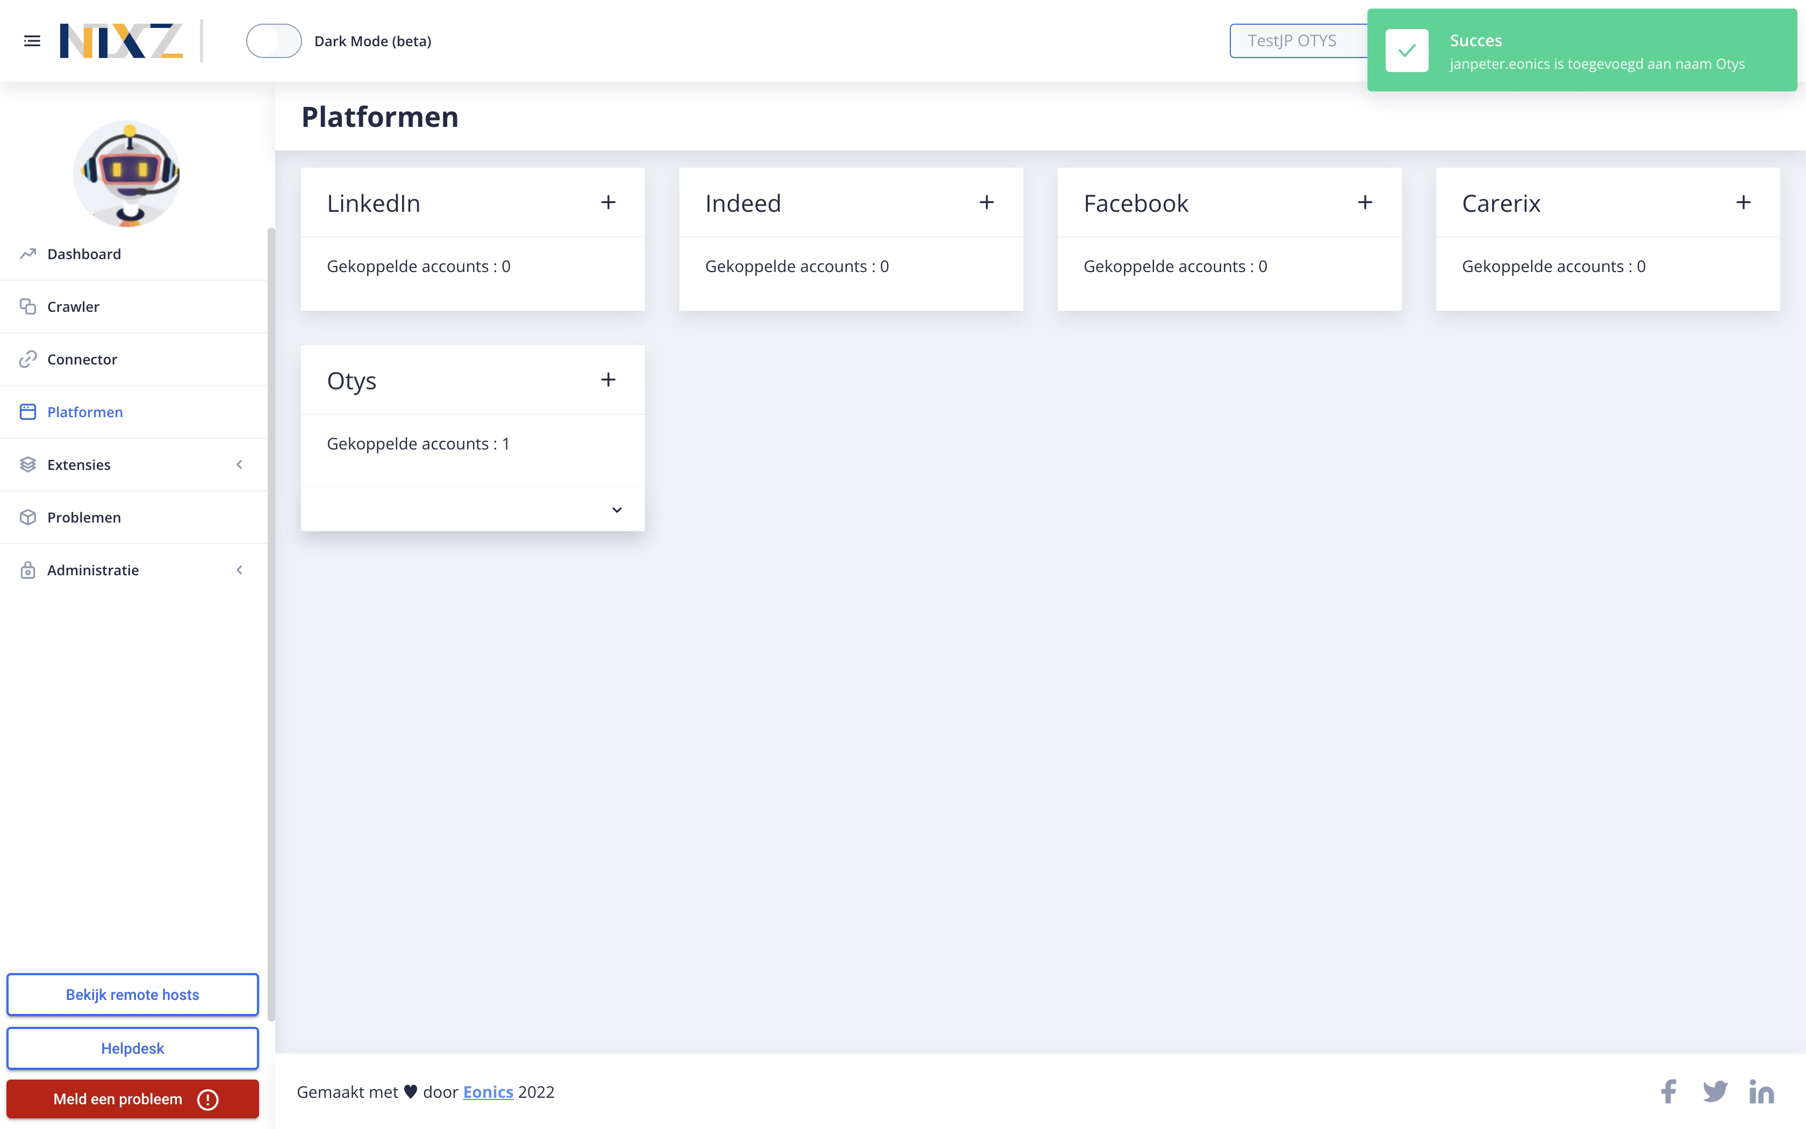Add a Carerix account with plus

(1743, 202)
